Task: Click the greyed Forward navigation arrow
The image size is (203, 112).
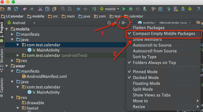Action: point(85,9)
